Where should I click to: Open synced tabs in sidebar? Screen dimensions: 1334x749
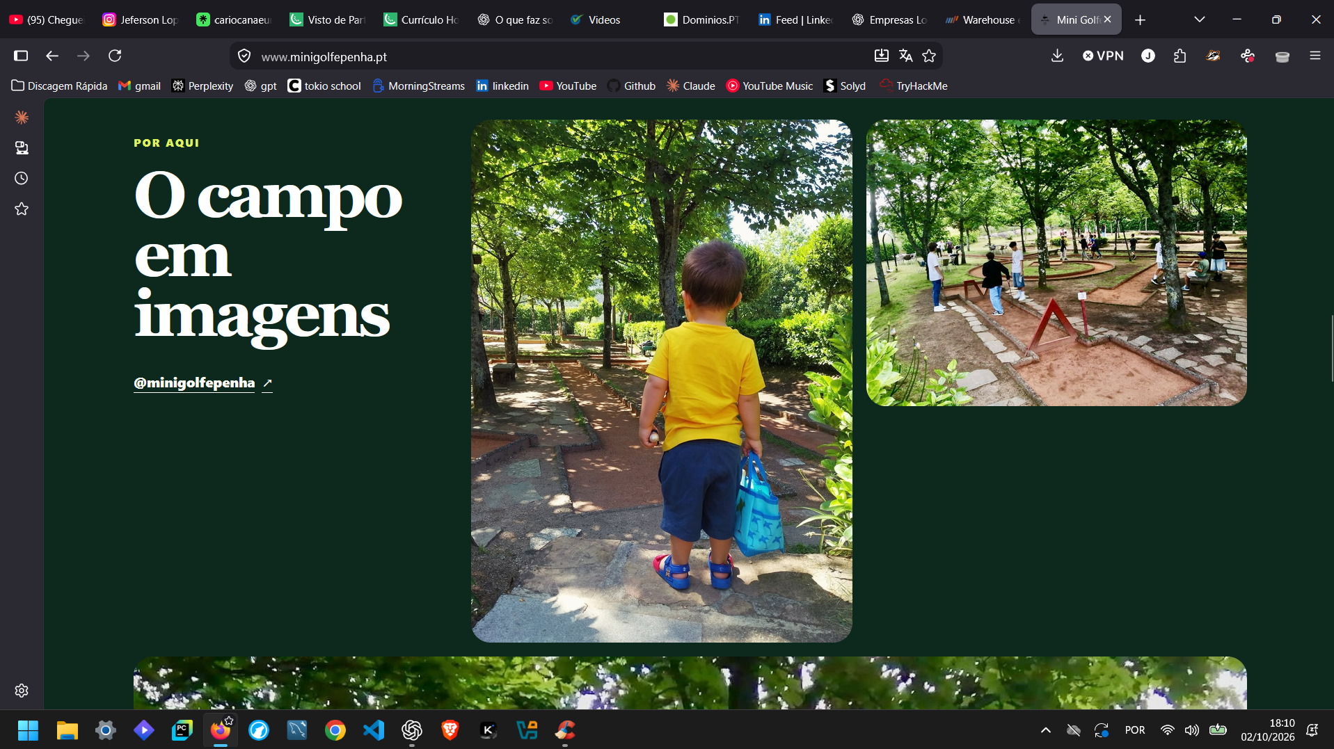coord(22,148)
